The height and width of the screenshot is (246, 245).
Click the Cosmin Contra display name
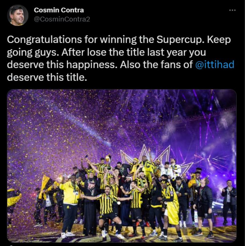[59, 10]
